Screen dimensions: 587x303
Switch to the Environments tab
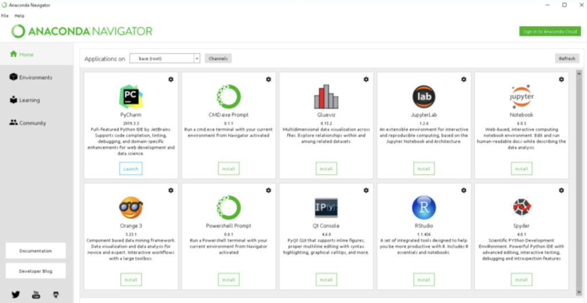click(36, 77)
